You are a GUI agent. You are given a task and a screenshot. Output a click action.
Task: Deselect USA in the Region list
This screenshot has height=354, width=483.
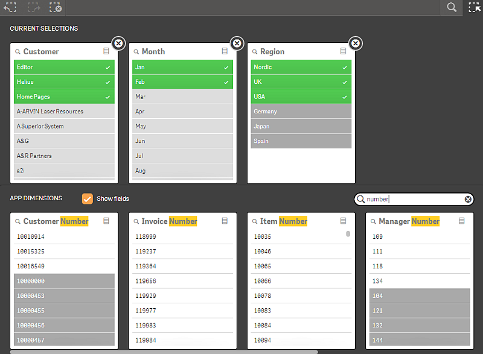point(301,96)
